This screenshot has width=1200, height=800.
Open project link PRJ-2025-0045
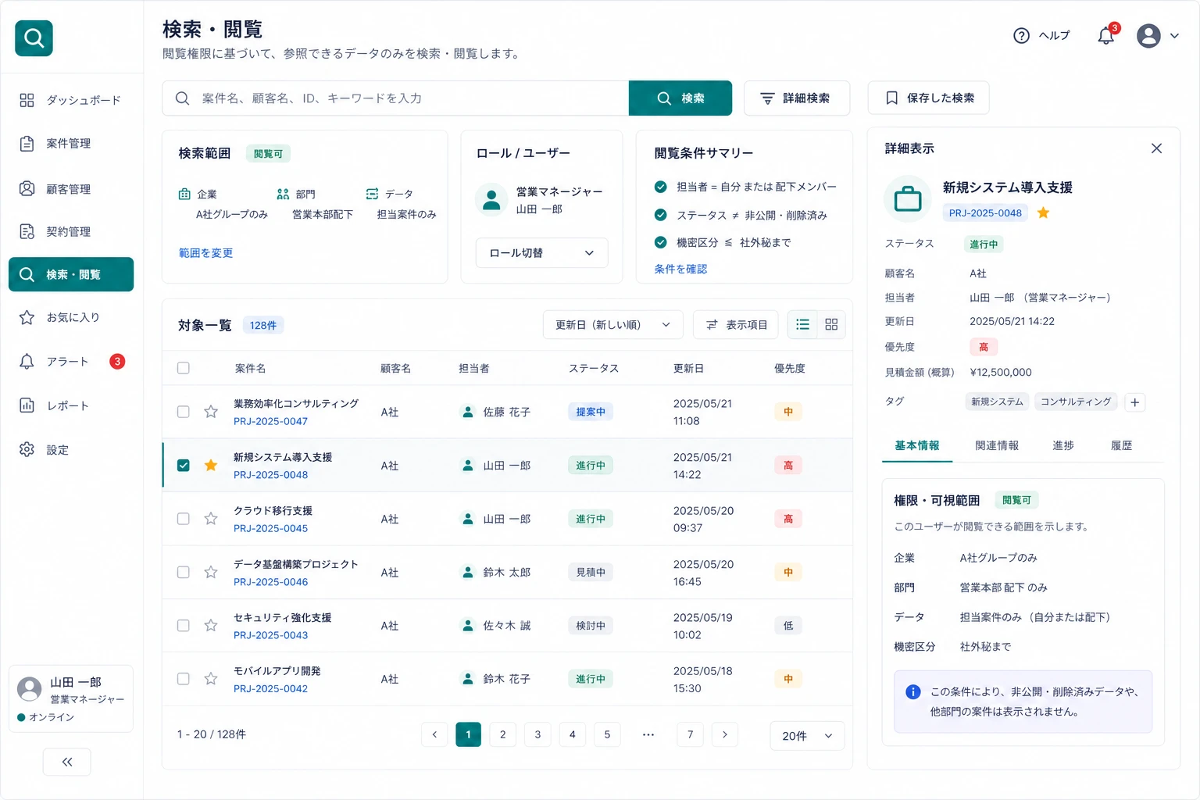coord(270,528)
